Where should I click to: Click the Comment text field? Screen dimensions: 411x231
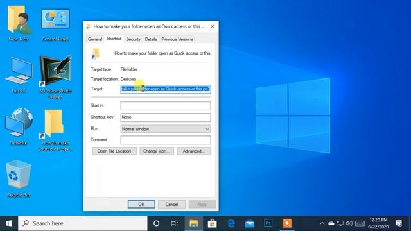point(166,140)
